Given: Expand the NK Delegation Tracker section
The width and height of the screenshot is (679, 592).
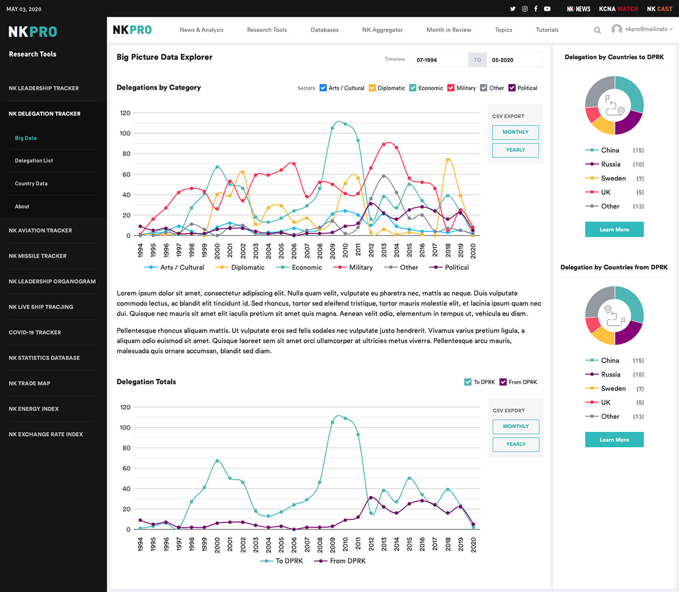Looking at the screenshot, I should (x=45, y=114).
